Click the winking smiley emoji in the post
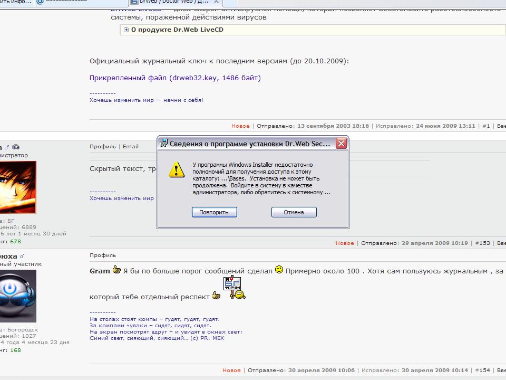This screenshot has width=506, height=380. [x=279, y=270]
